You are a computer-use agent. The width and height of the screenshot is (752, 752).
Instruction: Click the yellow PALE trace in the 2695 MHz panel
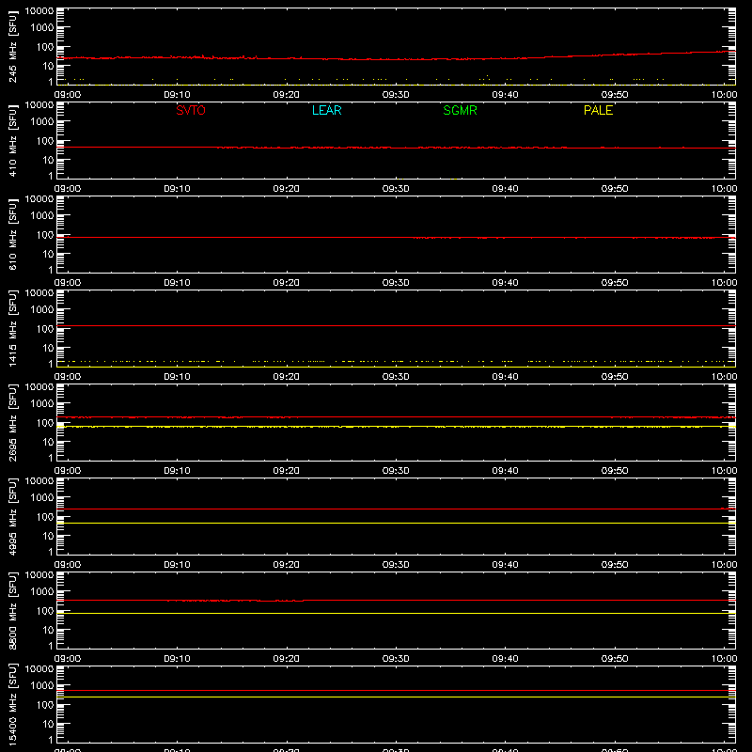pyautogui.click(x=396, y=427)
